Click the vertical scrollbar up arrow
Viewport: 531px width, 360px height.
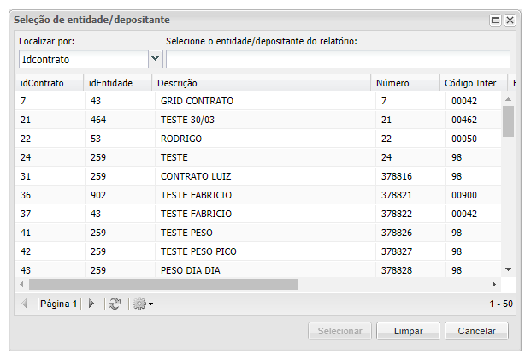click(508, 99)
